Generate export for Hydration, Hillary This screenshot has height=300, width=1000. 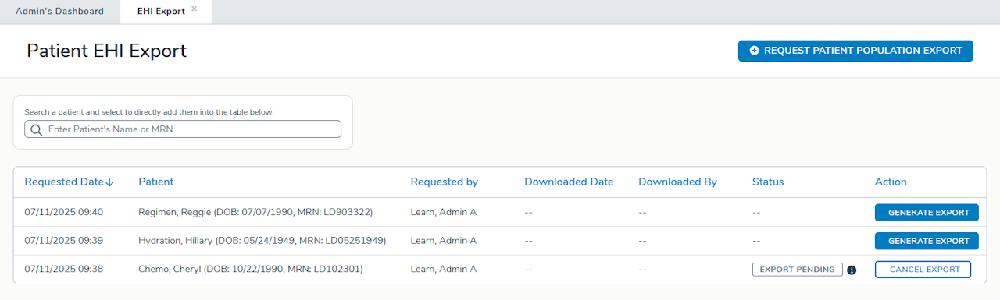click(x=927, y=241)
